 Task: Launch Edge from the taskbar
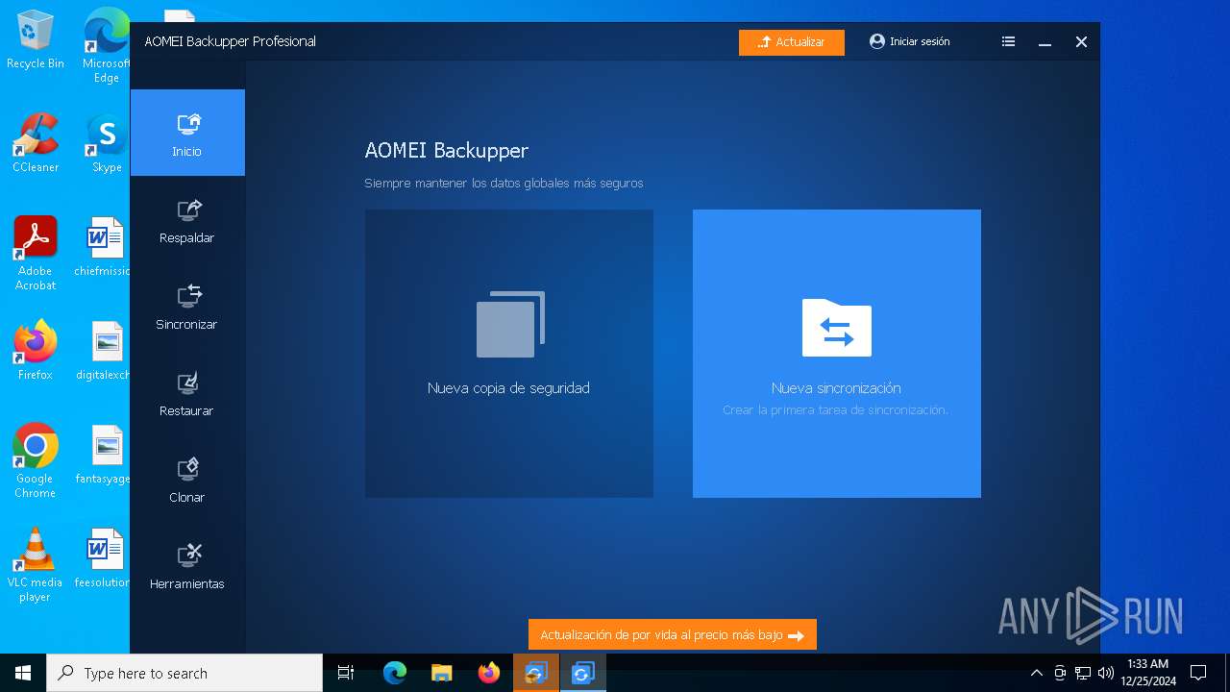[x=395, y=673]
